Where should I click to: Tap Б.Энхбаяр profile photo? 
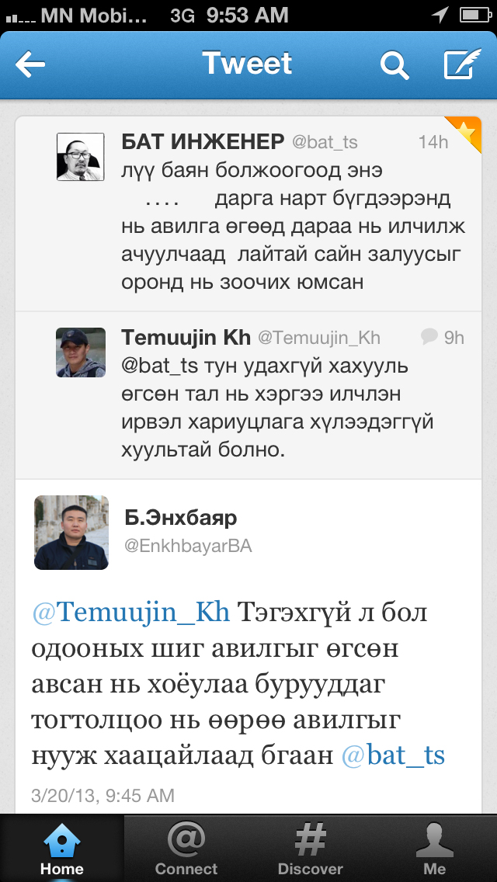[x=71, y=533]
